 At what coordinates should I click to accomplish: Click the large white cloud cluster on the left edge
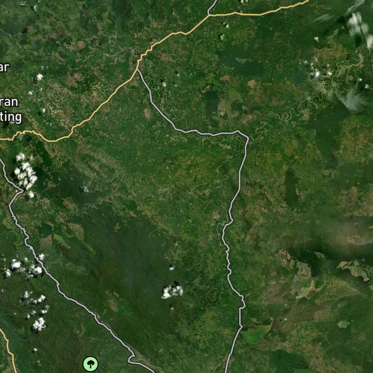(x=25, y=174)
